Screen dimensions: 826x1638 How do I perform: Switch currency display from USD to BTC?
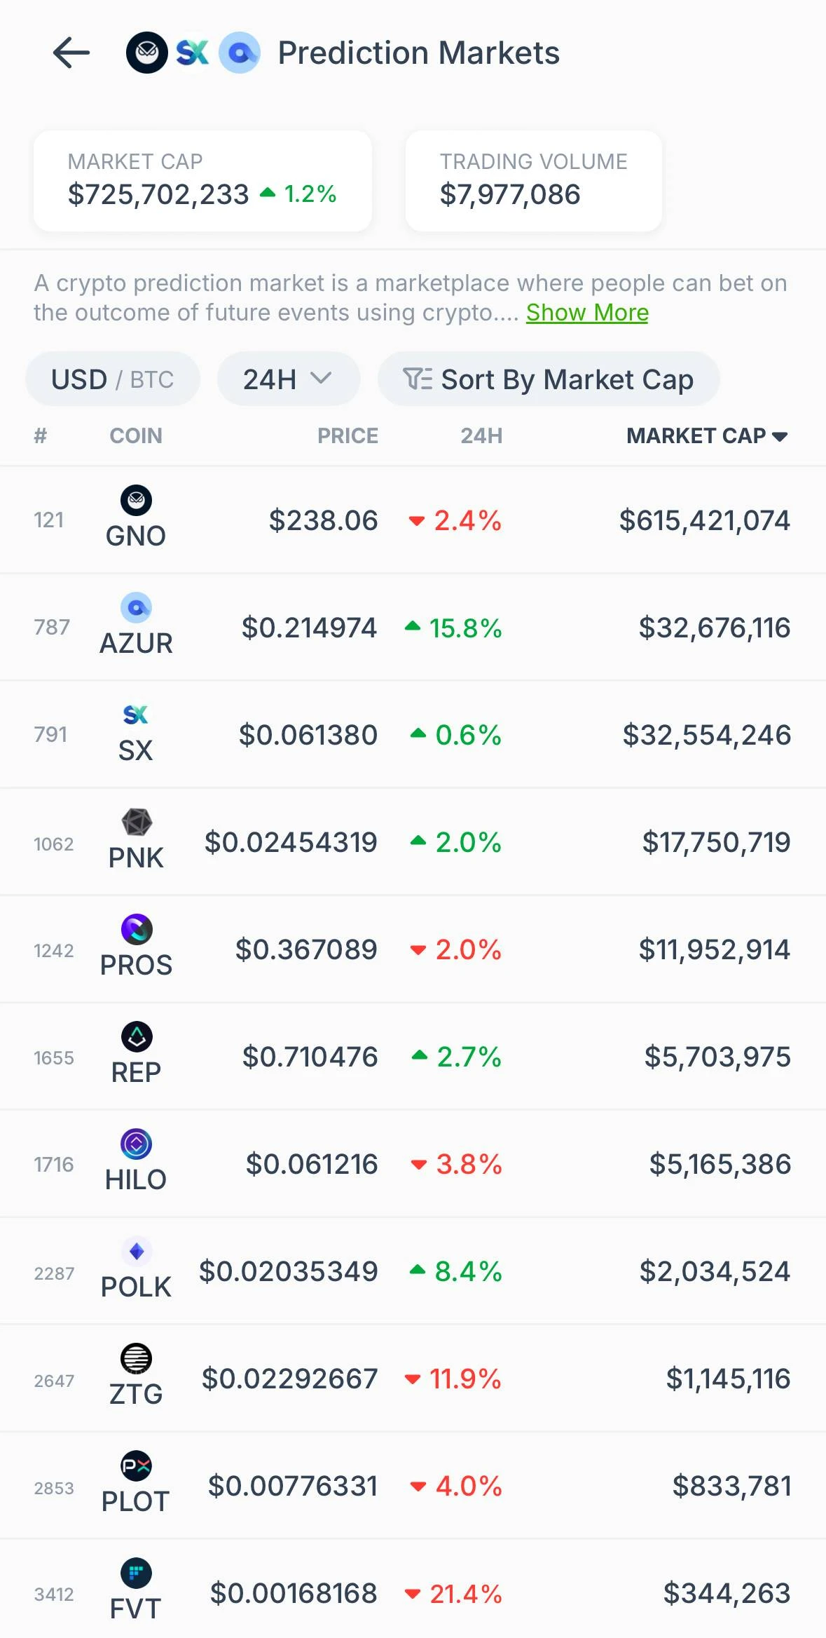[153, 379]
